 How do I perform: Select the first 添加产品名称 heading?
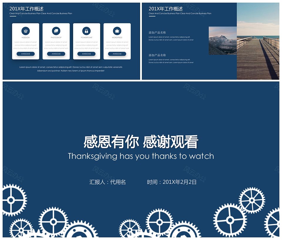(x=157, y=33)
